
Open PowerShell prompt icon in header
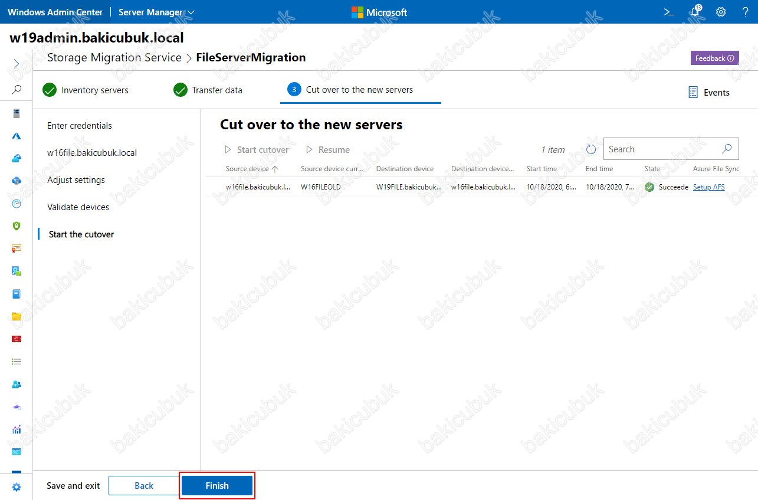point(669,12)
